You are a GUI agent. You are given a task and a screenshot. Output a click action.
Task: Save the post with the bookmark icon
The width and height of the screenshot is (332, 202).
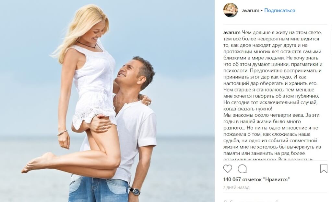click(x=324, y=169)
